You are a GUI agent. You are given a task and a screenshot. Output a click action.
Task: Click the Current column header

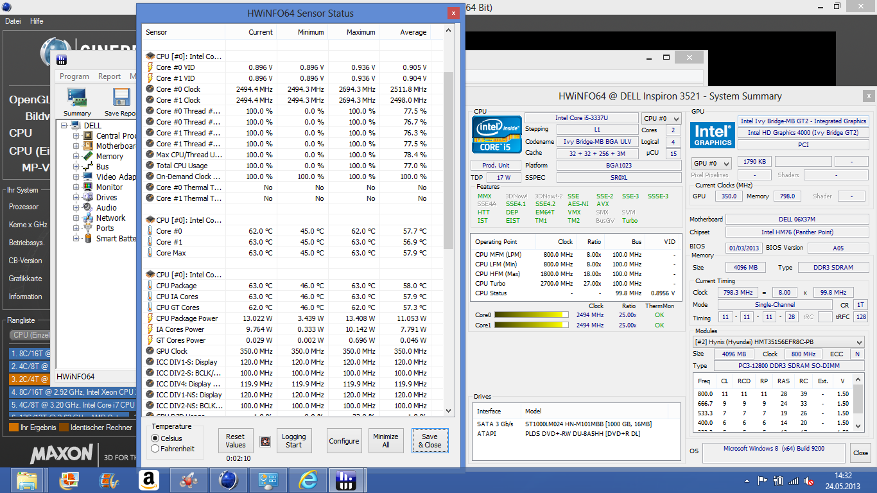pos(251,32)
